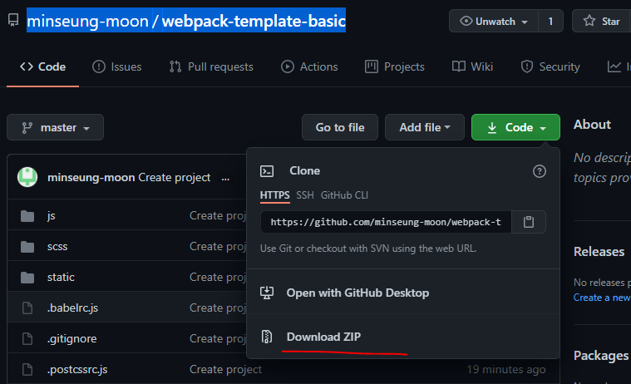Viewport: 631px width, 384px height.
Task: Click the ZIP file icon
Action: tap(267, 337)
